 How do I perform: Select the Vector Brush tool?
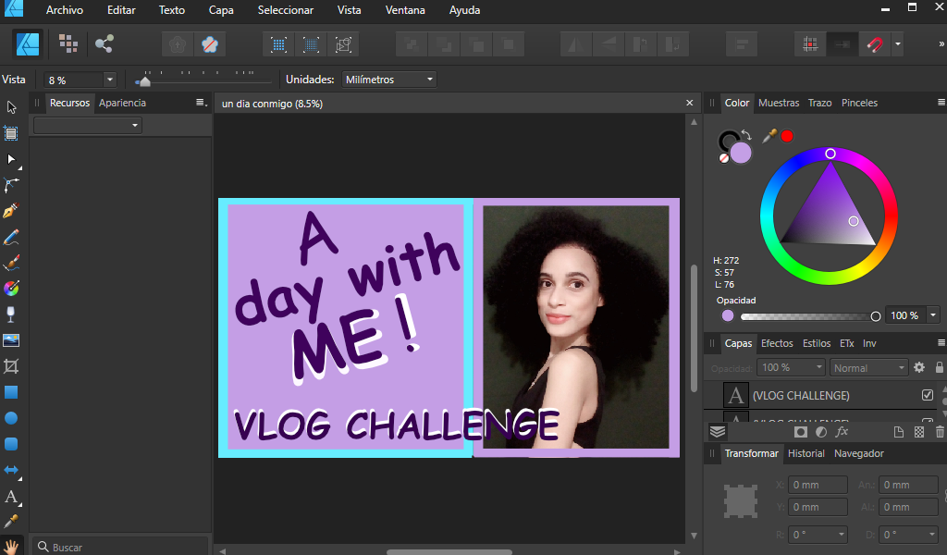pyautogui.click(x=11, y=263)
